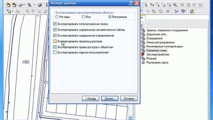Select 'Рельеф' layer in list

tap(151, 59)
